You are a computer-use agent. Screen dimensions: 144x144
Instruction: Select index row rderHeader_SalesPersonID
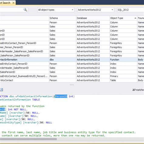click(72, 68)
